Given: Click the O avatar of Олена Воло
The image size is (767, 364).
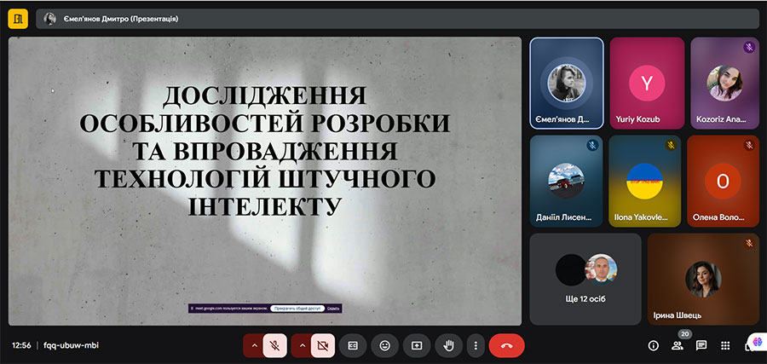Looking at the screenshot, I should click(723, 181).
